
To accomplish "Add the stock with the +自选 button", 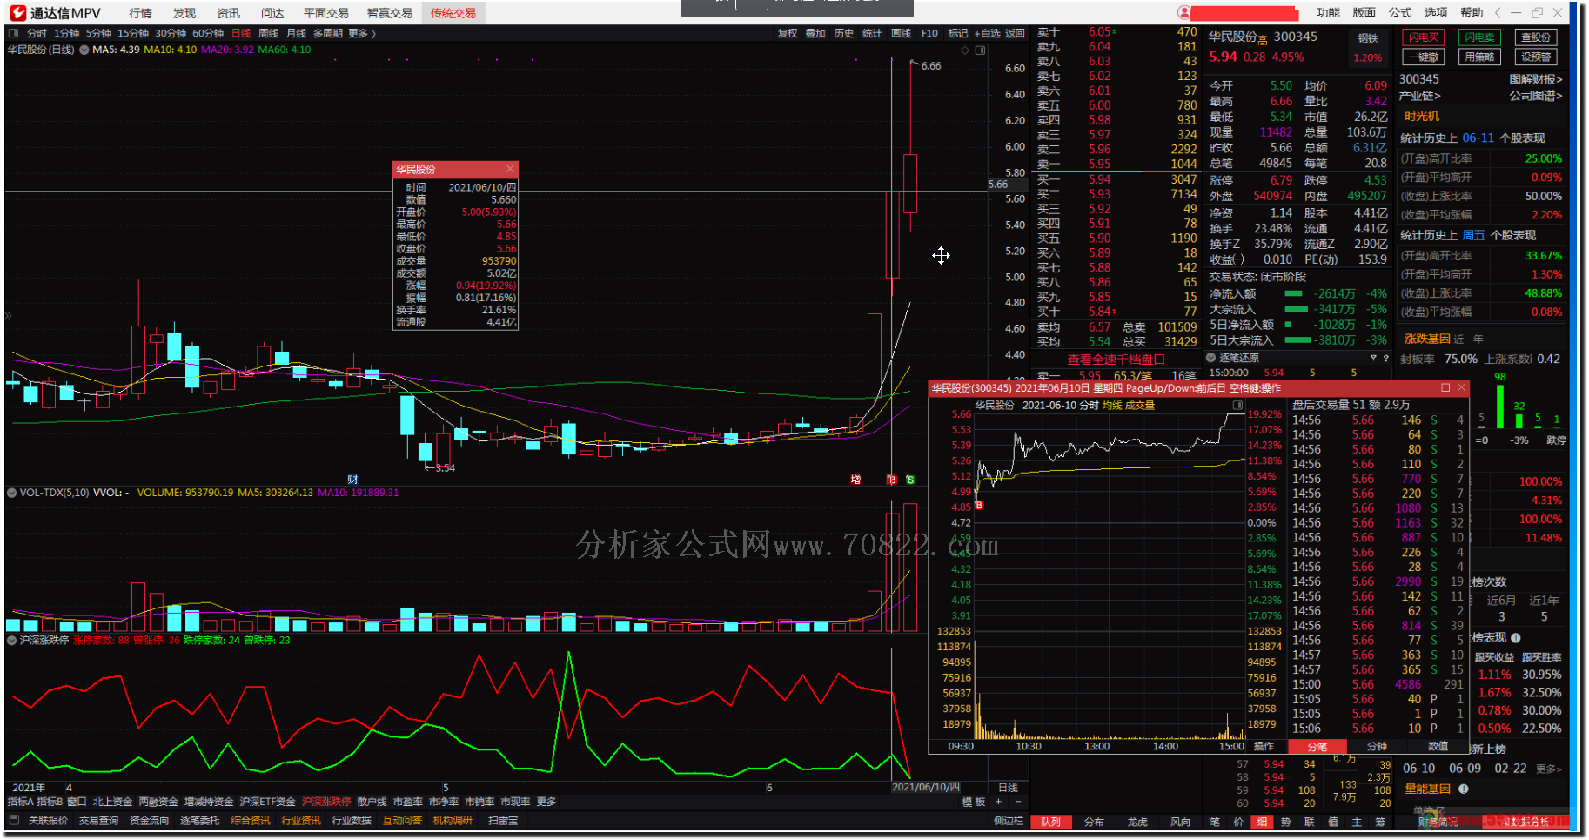I will [988, 33].
